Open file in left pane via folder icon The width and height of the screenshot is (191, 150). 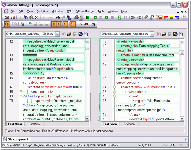tap(70, 34)
